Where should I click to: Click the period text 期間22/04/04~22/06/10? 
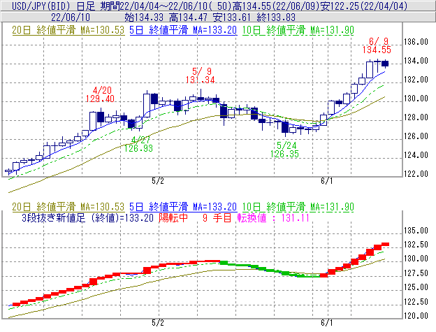coord(153,6)
